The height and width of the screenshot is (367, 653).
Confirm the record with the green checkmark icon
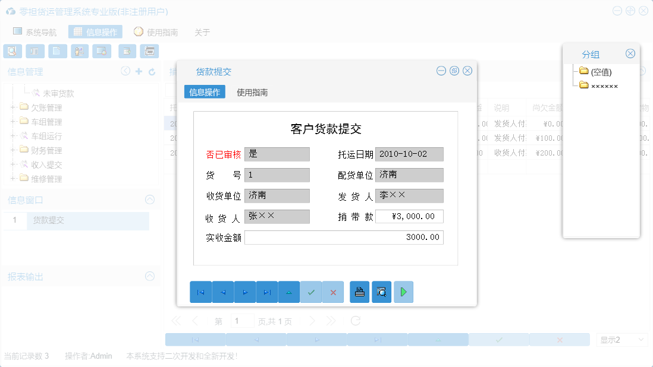[310, 292]
